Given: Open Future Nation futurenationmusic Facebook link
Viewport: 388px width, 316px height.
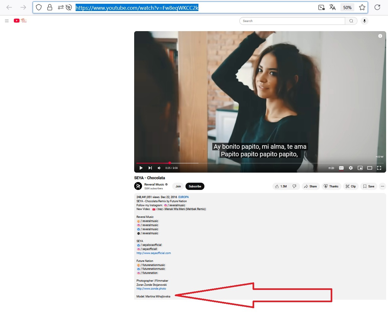Looking at the screenshot, I should pos(151,269).
